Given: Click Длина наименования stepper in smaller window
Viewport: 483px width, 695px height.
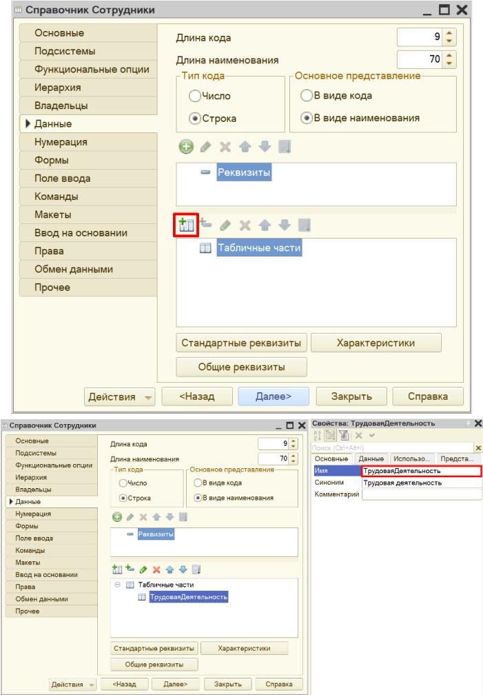Looking at the screenshot, I should (294, 459).
